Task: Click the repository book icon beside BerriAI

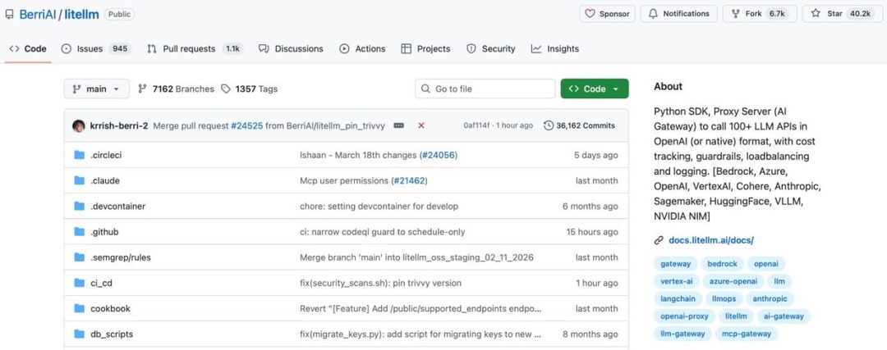Action: pos(9,14)
